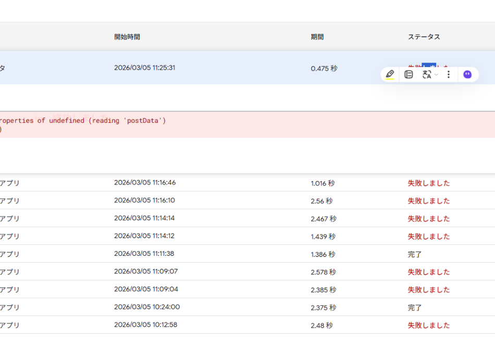This screenshot has width=495, height=338.
Task: Open the 失敗しました link on the 11:16:46 row
Action: pyautogui.click(x=428, y=183)
